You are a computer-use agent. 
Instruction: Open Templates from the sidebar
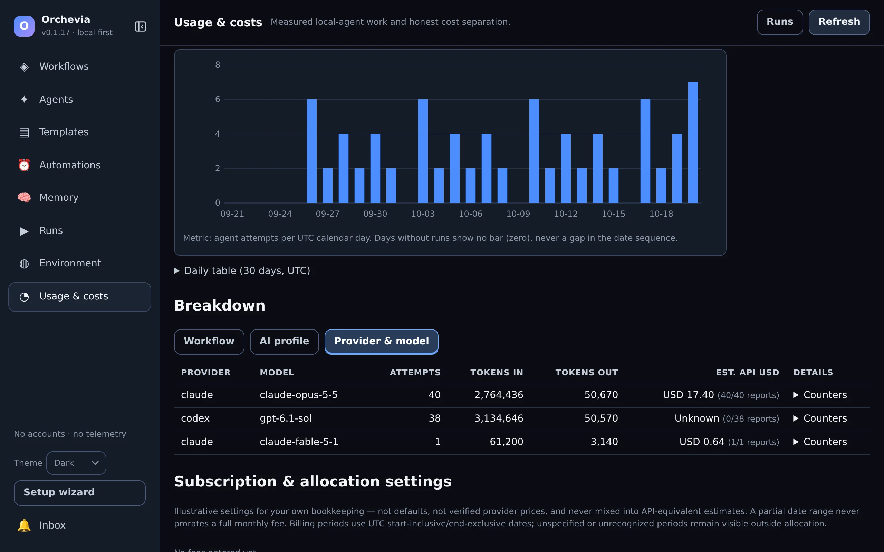click(80, 132)
